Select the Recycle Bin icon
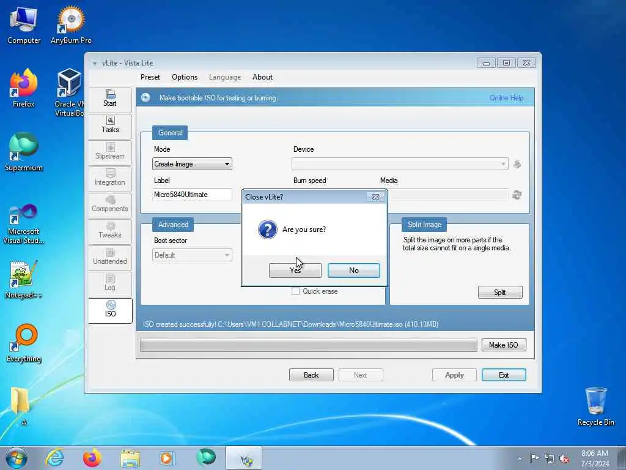 click(x=595, y=406)
